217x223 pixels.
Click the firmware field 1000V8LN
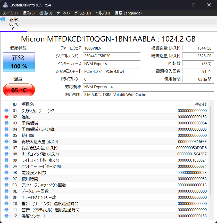112,48
